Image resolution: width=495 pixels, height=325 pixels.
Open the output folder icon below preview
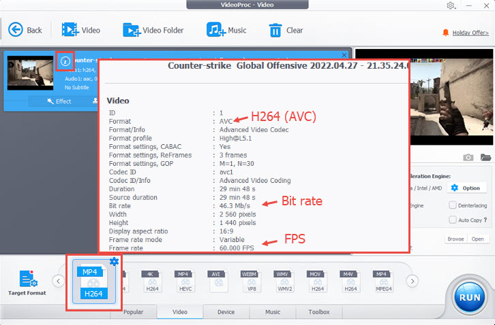(485, 157)
